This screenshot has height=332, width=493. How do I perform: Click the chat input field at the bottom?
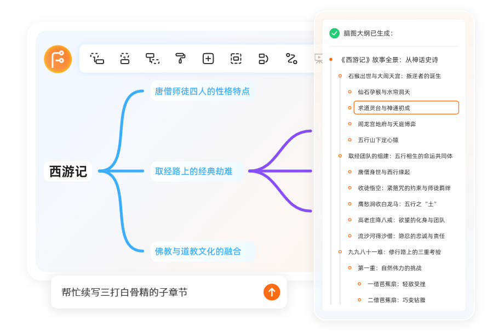point(153,292)
